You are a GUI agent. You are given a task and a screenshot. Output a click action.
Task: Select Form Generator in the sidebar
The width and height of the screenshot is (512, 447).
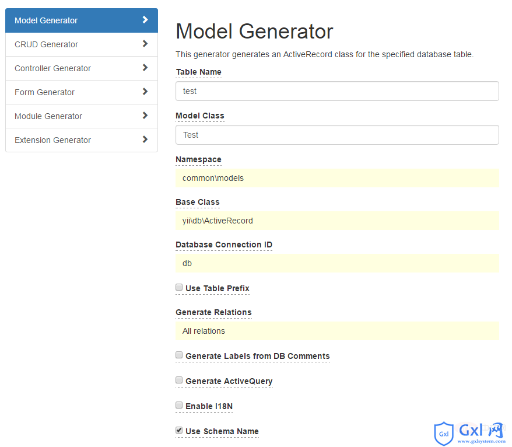pyautogui.click(x=82, y=92)
